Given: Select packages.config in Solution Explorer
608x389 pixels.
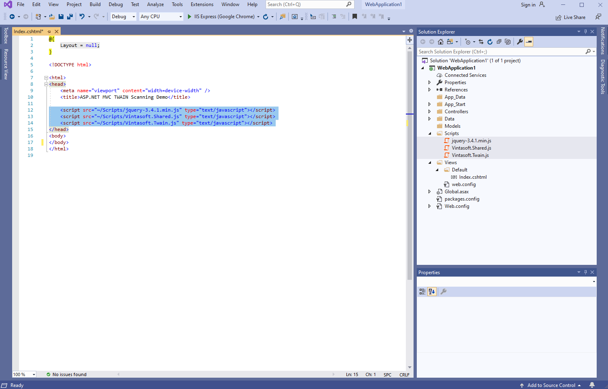Looking at the screenshot, I should [x=462, y=199].
